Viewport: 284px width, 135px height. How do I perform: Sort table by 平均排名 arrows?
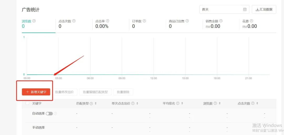tap(182, 104)
